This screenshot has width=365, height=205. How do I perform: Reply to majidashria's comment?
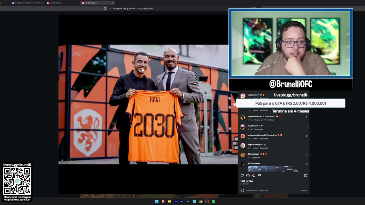click(259, 129)
